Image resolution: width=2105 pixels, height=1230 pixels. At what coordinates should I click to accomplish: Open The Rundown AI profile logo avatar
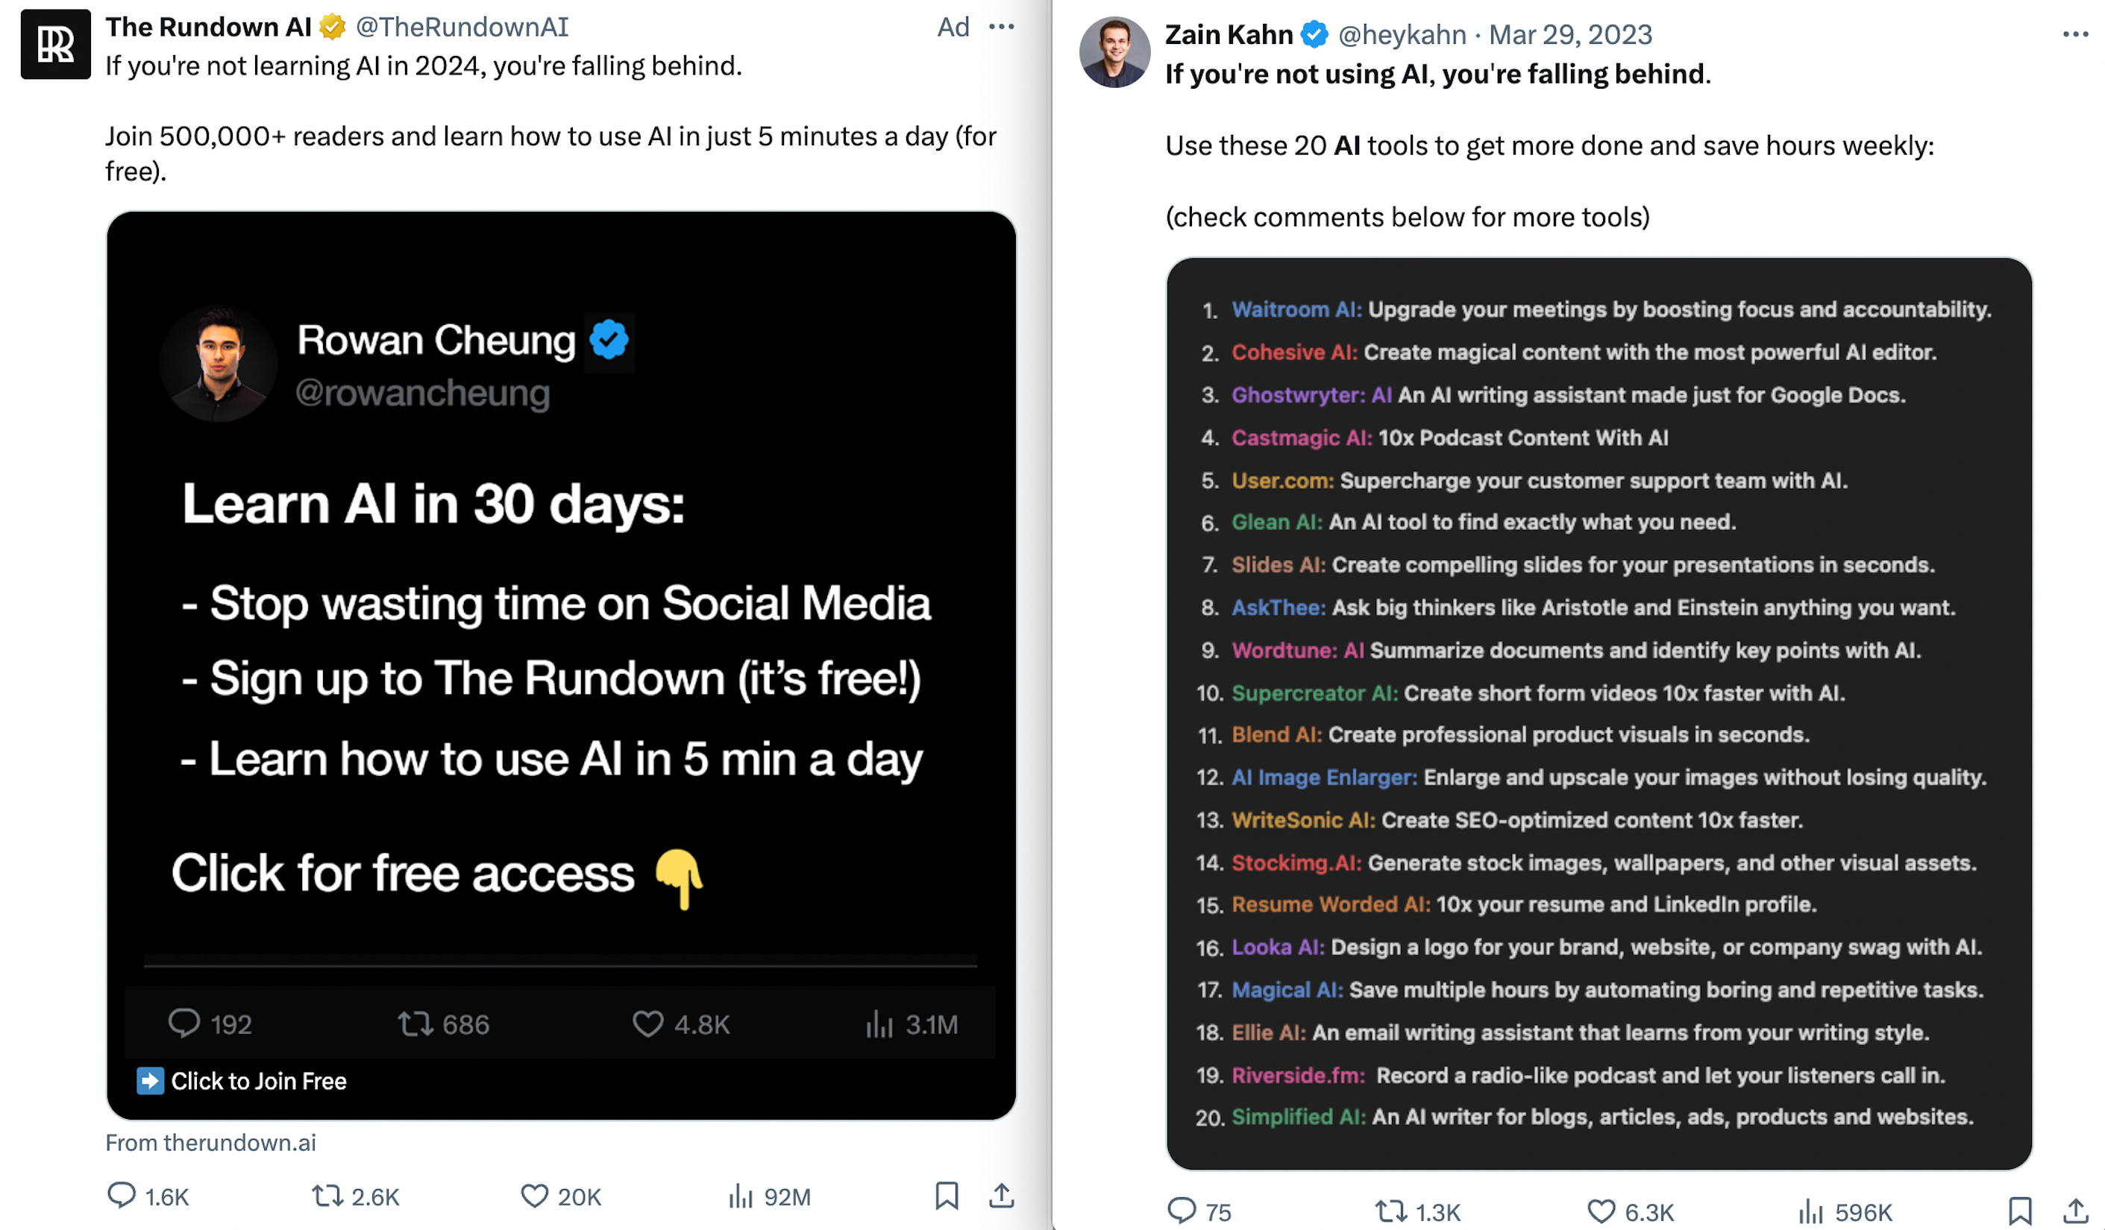pos(56,44)
